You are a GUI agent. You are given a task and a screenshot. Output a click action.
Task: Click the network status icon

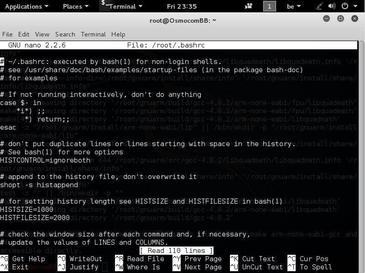(319, 6)
